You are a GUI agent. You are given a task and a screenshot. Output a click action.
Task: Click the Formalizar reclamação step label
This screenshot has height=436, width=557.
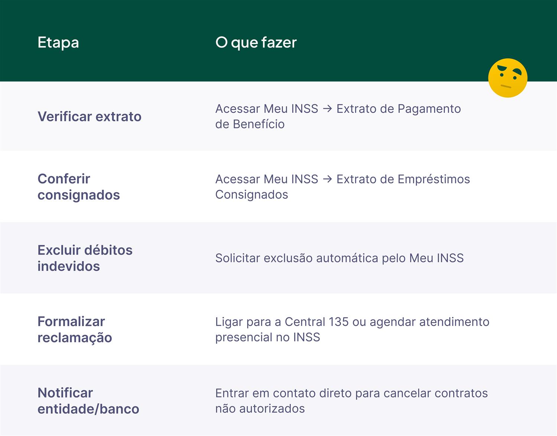click(x=75, y=329)
